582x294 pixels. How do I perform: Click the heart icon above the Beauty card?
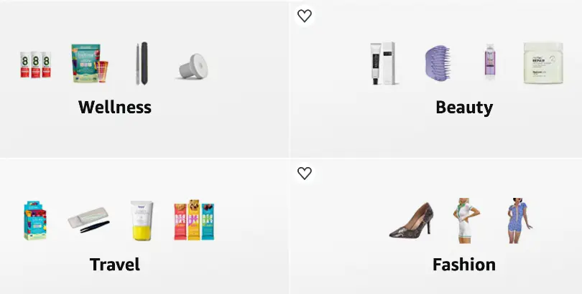[x=305, y=16]
